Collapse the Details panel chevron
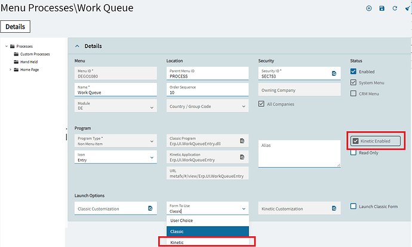 click(77, 46)
